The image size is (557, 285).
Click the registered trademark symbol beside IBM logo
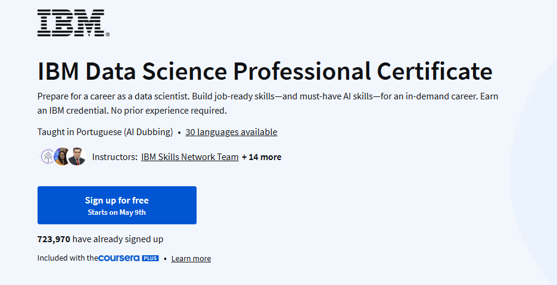click(x=108, y=35)
